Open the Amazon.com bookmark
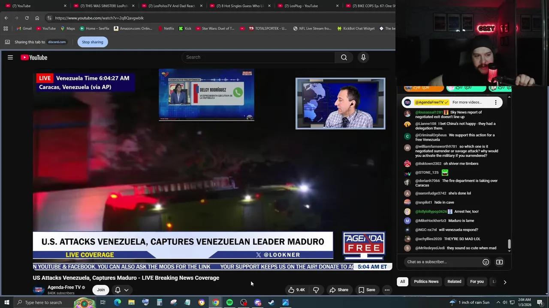 133,29
